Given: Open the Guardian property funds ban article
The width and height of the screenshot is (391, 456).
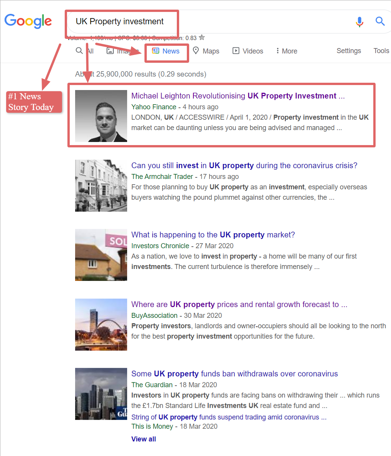Looking at the screenshot, I should click(234, 374).
